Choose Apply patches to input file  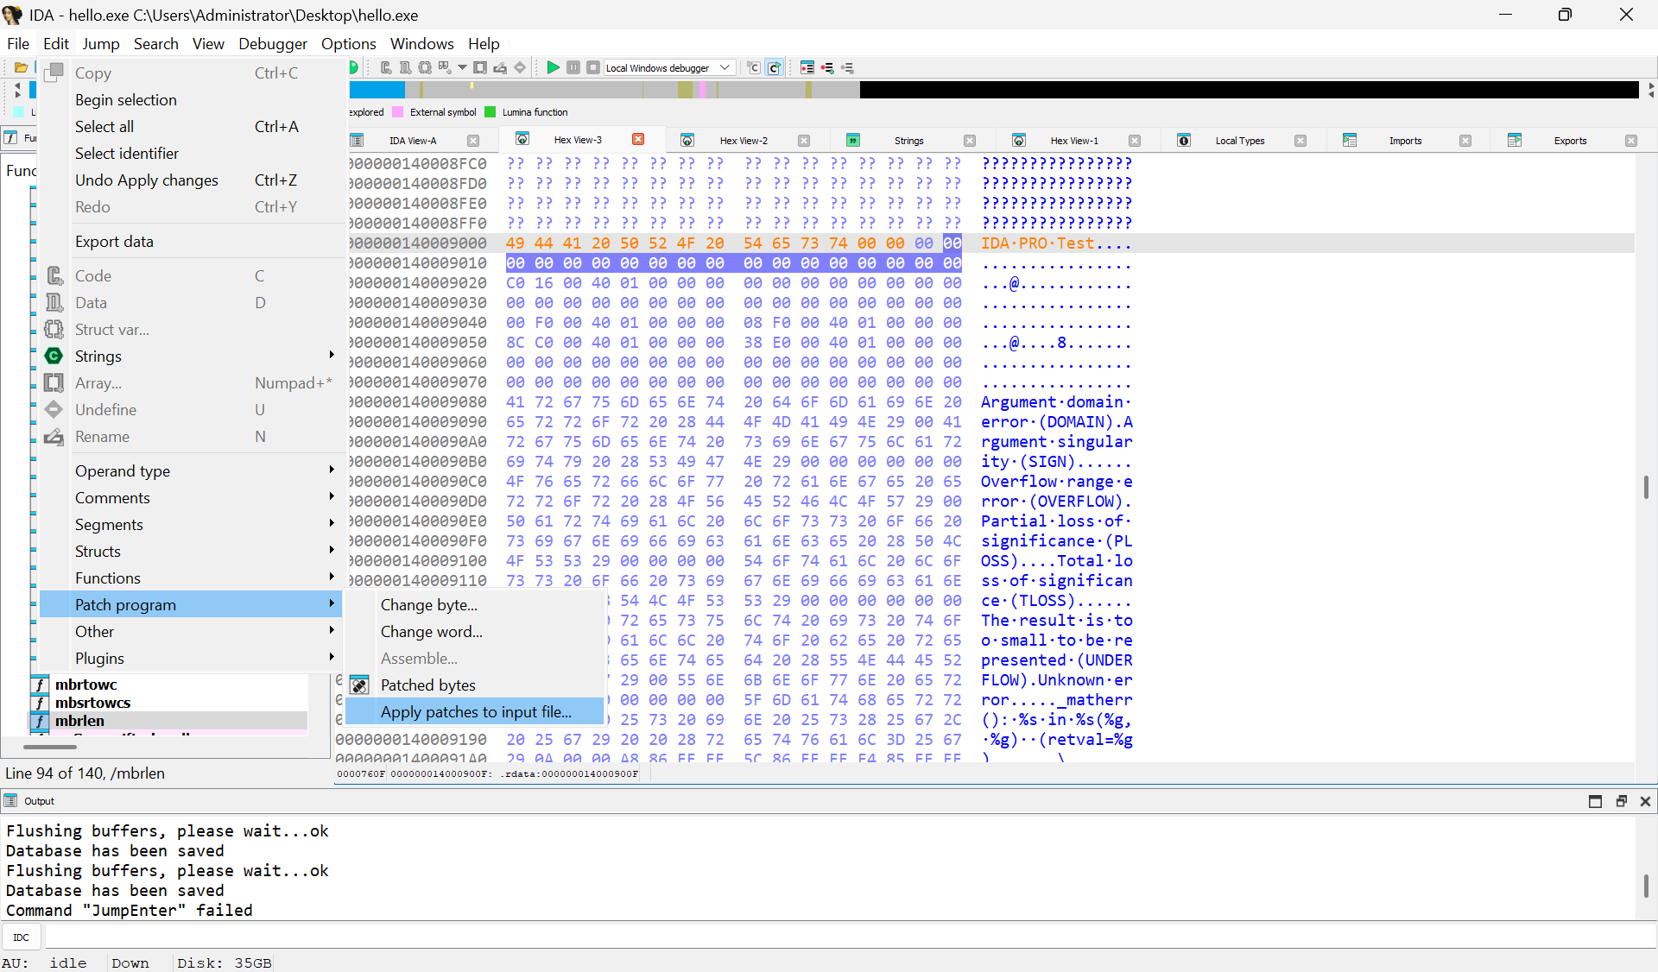(x=476, y=711)
